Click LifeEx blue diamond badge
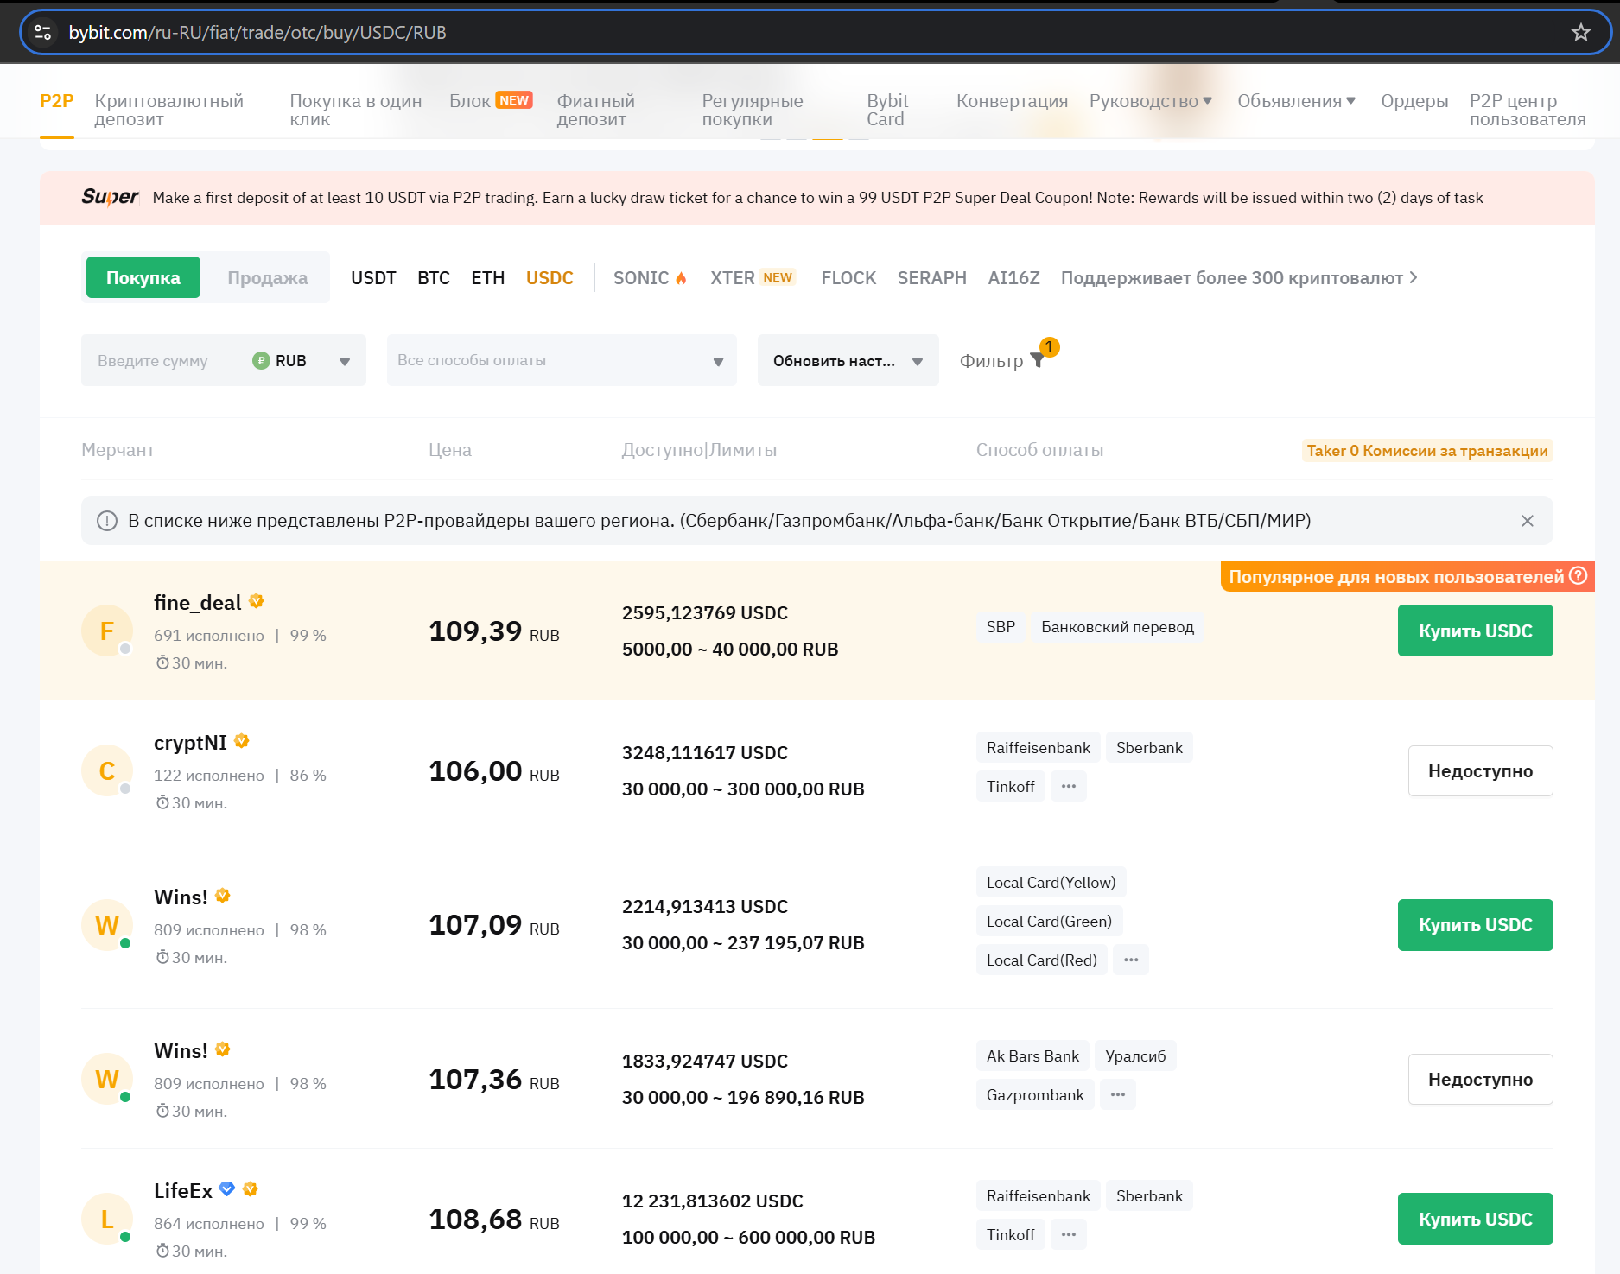 pos(227,1189)
